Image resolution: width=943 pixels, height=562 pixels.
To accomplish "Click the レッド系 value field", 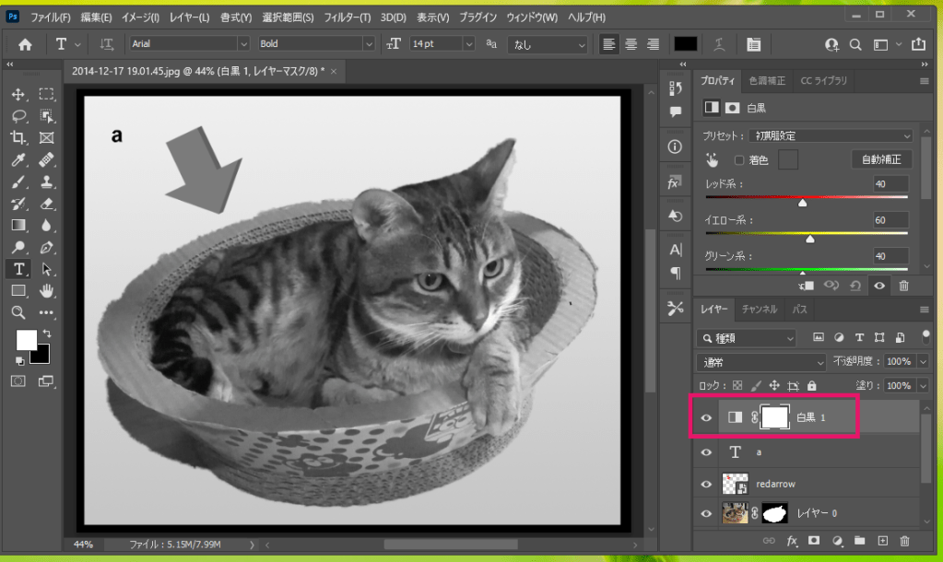I will pyautogui.click(x=890, y=184).
